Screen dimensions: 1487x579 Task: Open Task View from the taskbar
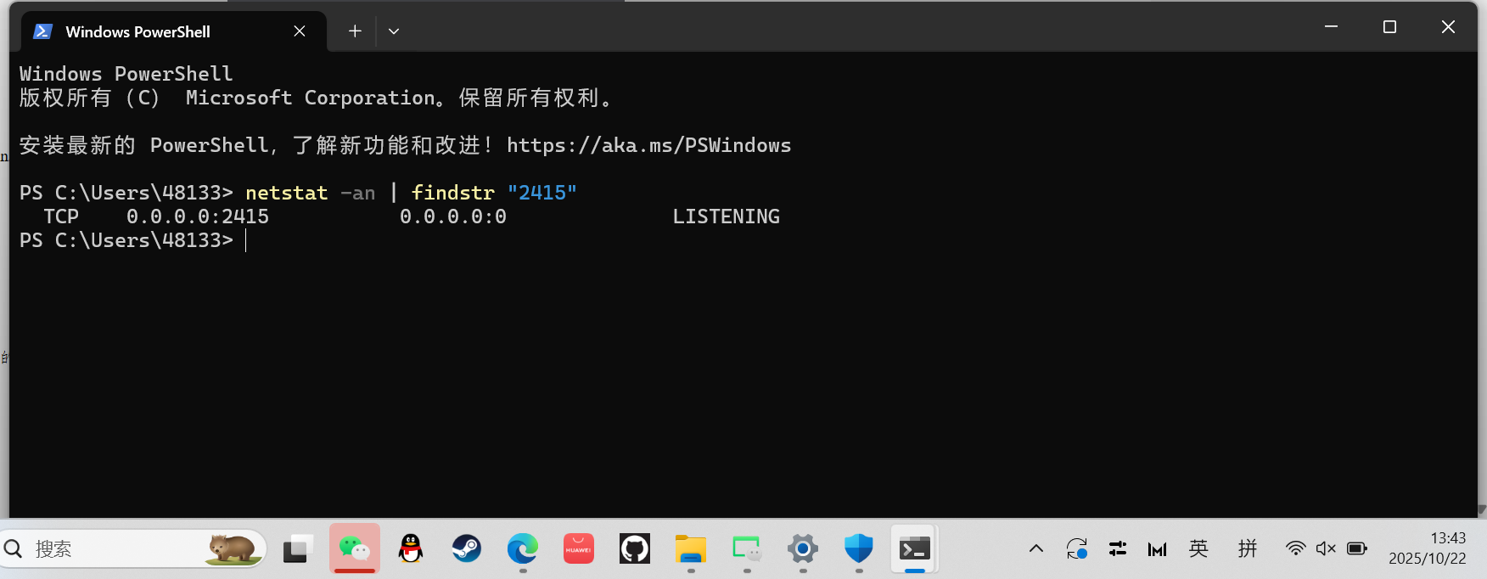click(x=298, y=549)
